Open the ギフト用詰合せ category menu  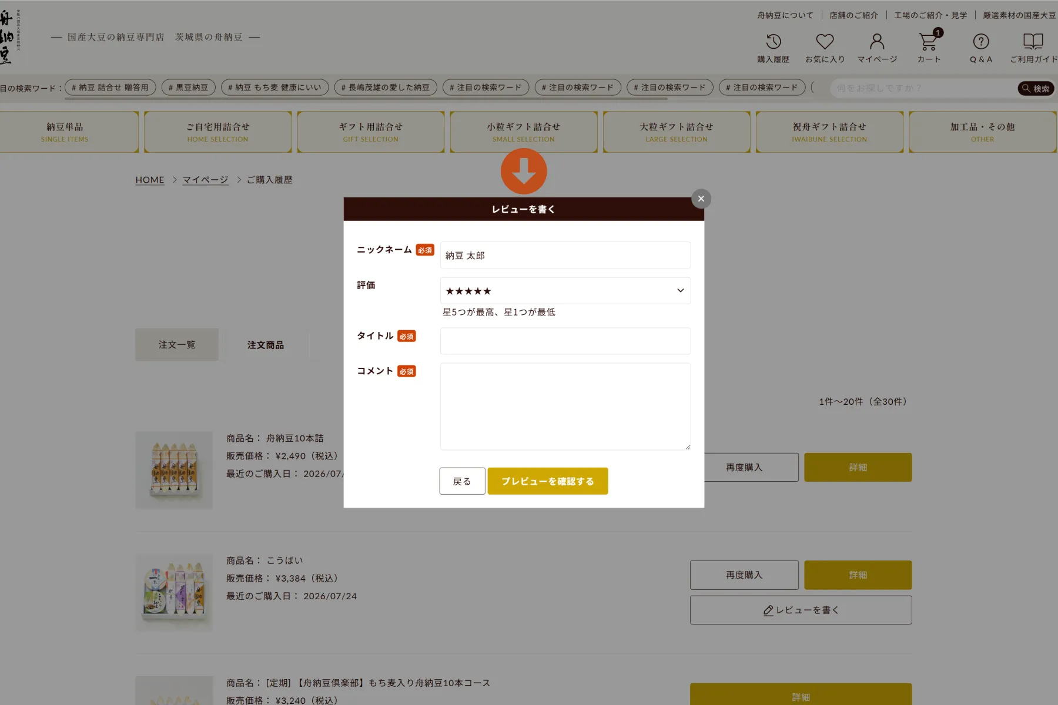tap(371, 132)
